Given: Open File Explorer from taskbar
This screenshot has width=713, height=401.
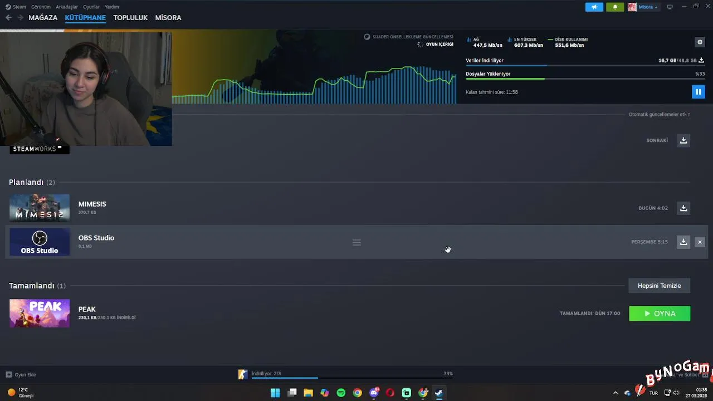Looking at the screenshot, I should pyautogui.click(x=308, y=393).
